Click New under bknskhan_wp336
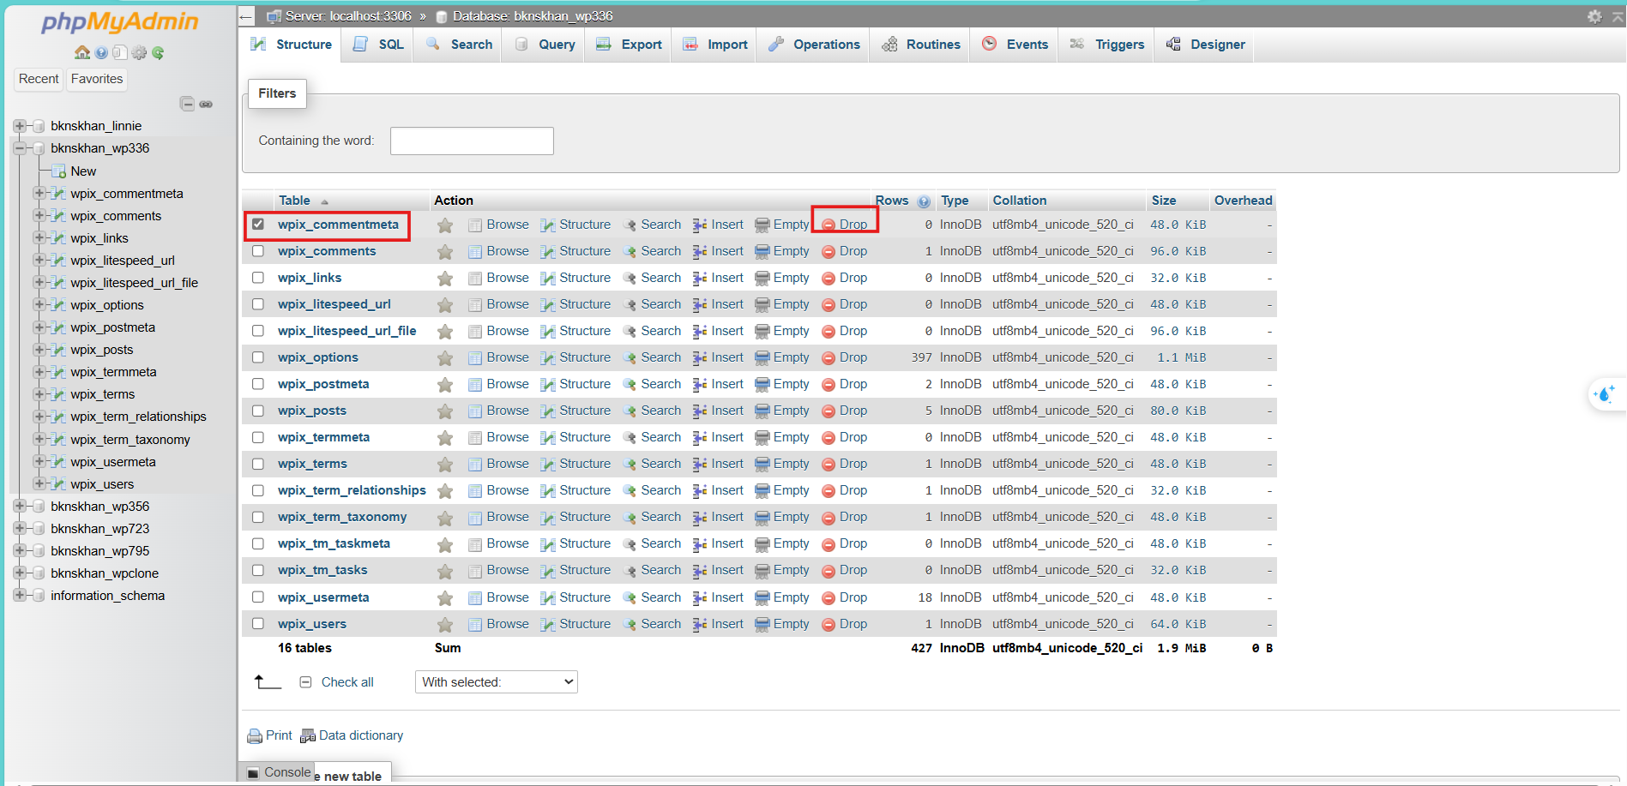 tap(83, 171)
